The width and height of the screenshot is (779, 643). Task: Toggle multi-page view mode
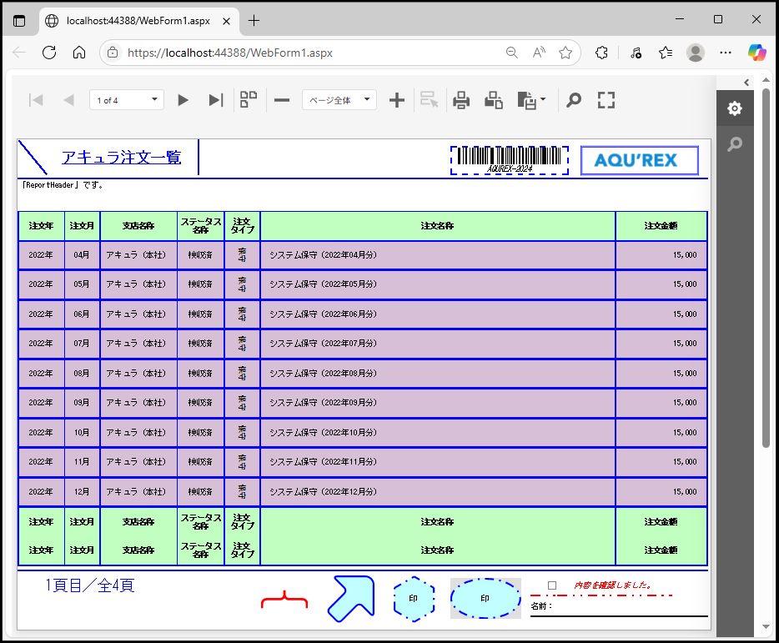click(249, 100)
